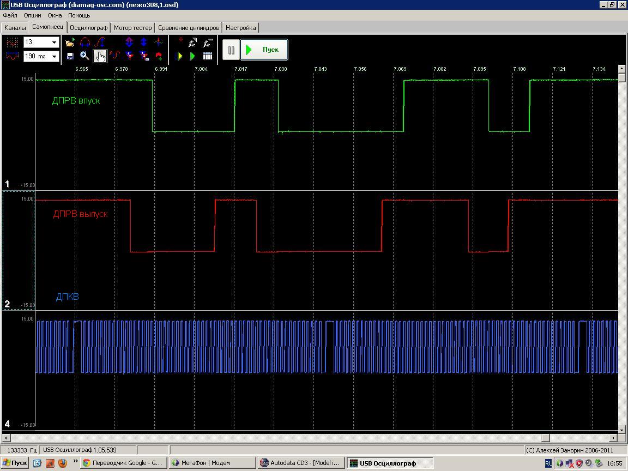Click the white table grid icon
The image size is (628, 471).
pyautogui.click(x=208, y=56)
